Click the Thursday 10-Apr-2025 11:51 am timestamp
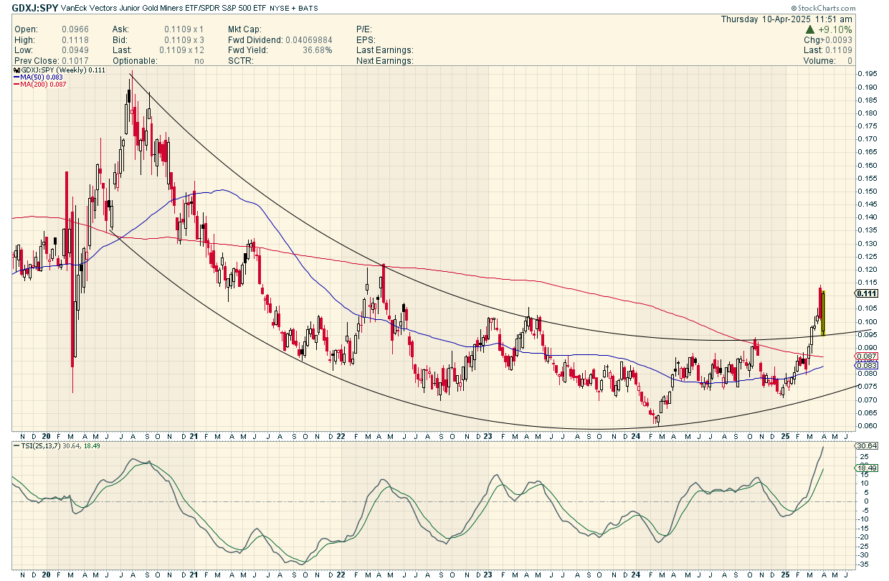Image resolution: width=889 pixels, height=581 pixels. [x=787, y=19]
